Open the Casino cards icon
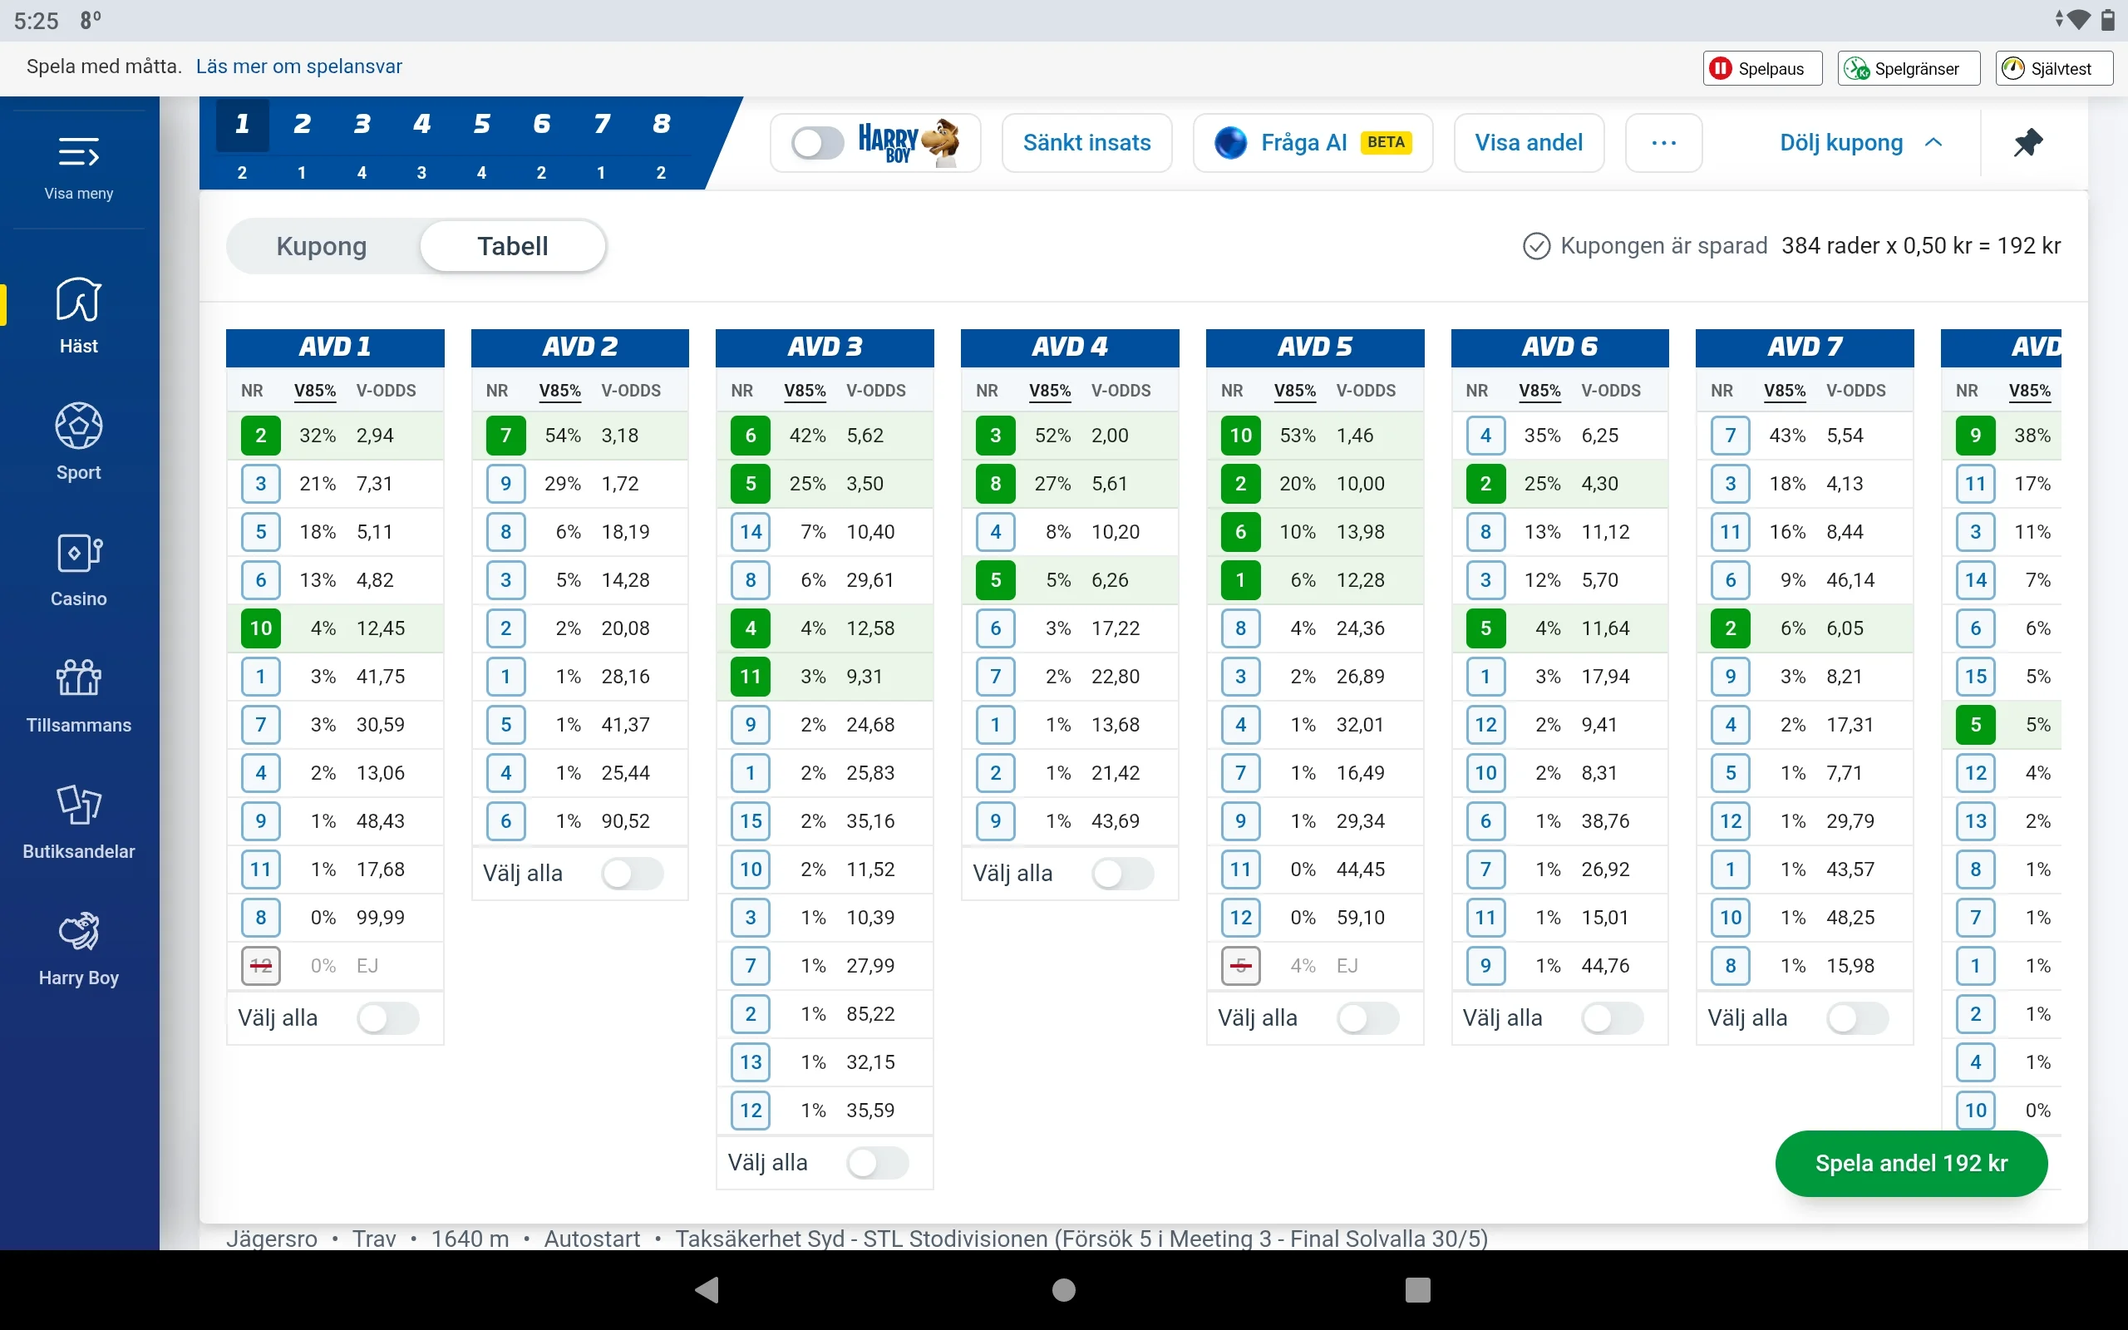Screen dimensions: 2128x1330 tap(78, 554)
